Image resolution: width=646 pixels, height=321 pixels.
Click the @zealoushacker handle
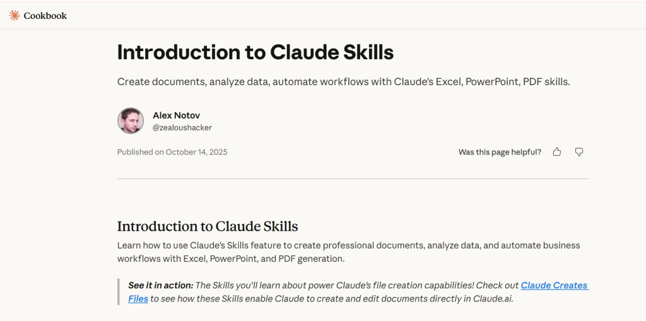[182, 127]
